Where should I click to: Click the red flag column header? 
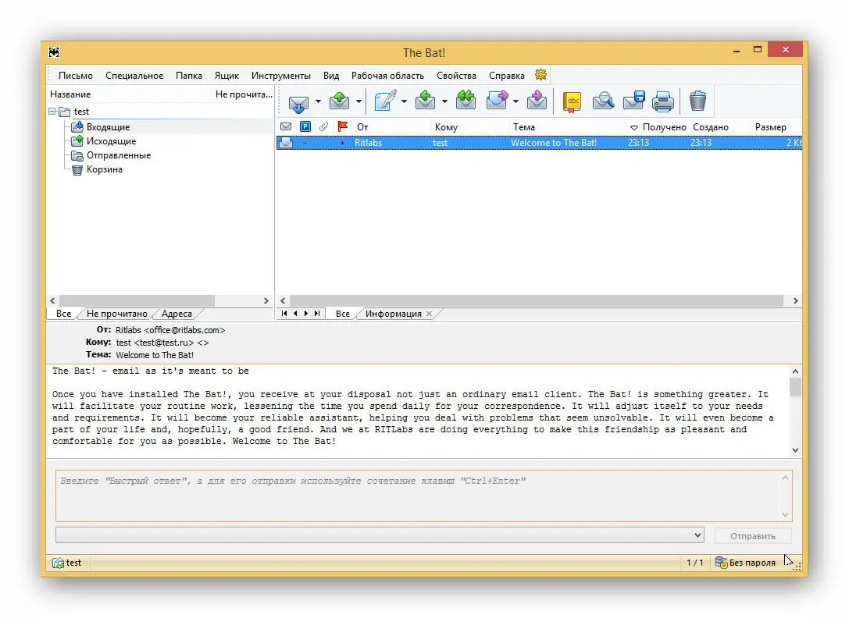(x=342, y=126)
